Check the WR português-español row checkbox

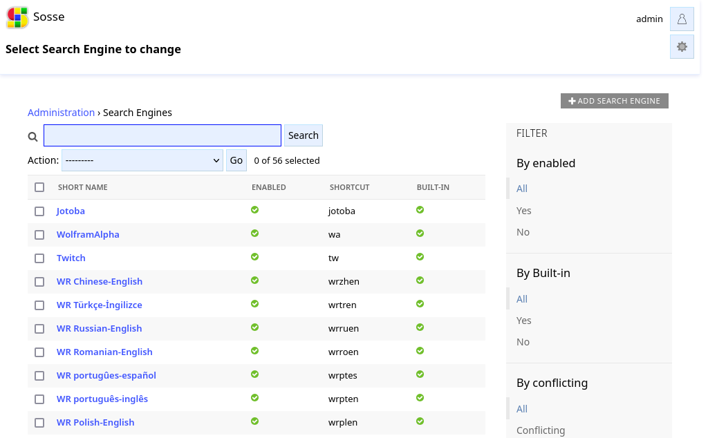(39, 376)
